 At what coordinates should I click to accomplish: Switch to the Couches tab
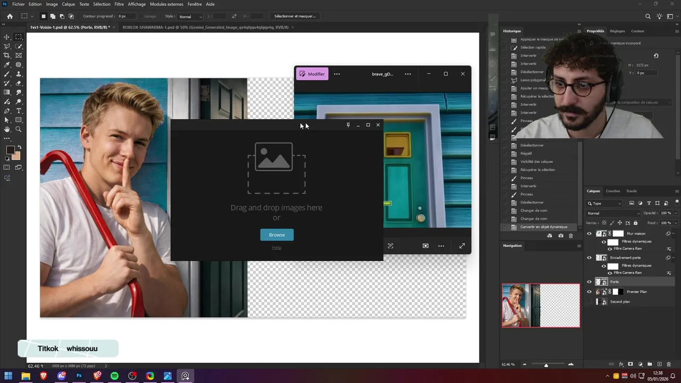pyautogui.click(x=613, y=191)
